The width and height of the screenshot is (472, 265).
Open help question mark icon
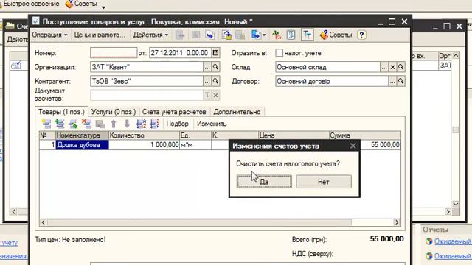pyautogui.click(x=361, y=35)
